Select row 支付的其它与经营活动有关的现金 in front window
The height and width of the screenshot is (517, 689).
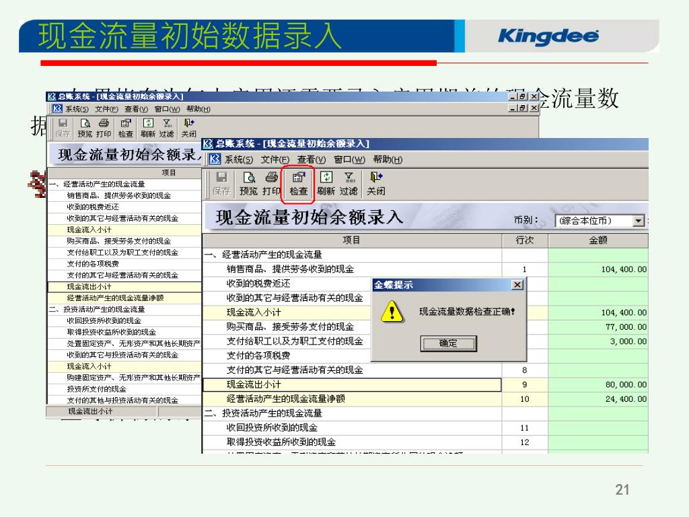352,370
